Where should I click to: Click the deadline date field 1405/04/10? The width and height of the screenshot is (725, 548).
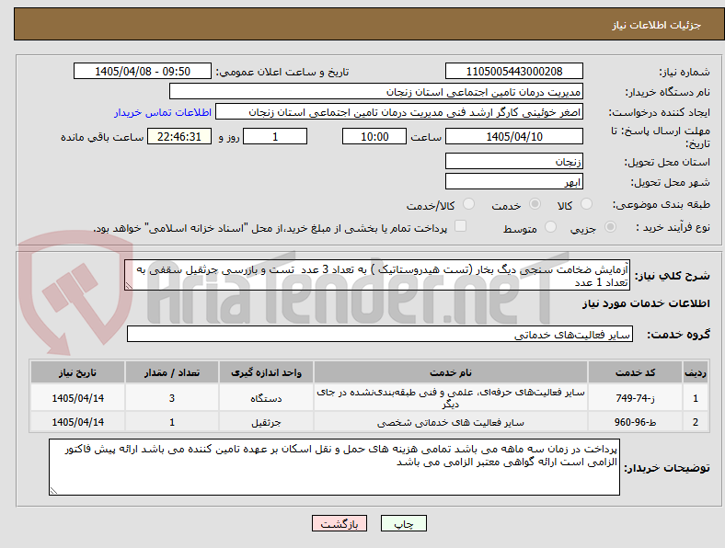tap(514, 136)
